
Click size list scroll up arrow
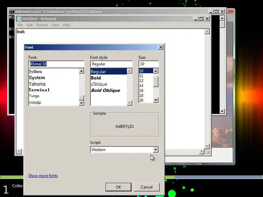(x=155, y=71)
